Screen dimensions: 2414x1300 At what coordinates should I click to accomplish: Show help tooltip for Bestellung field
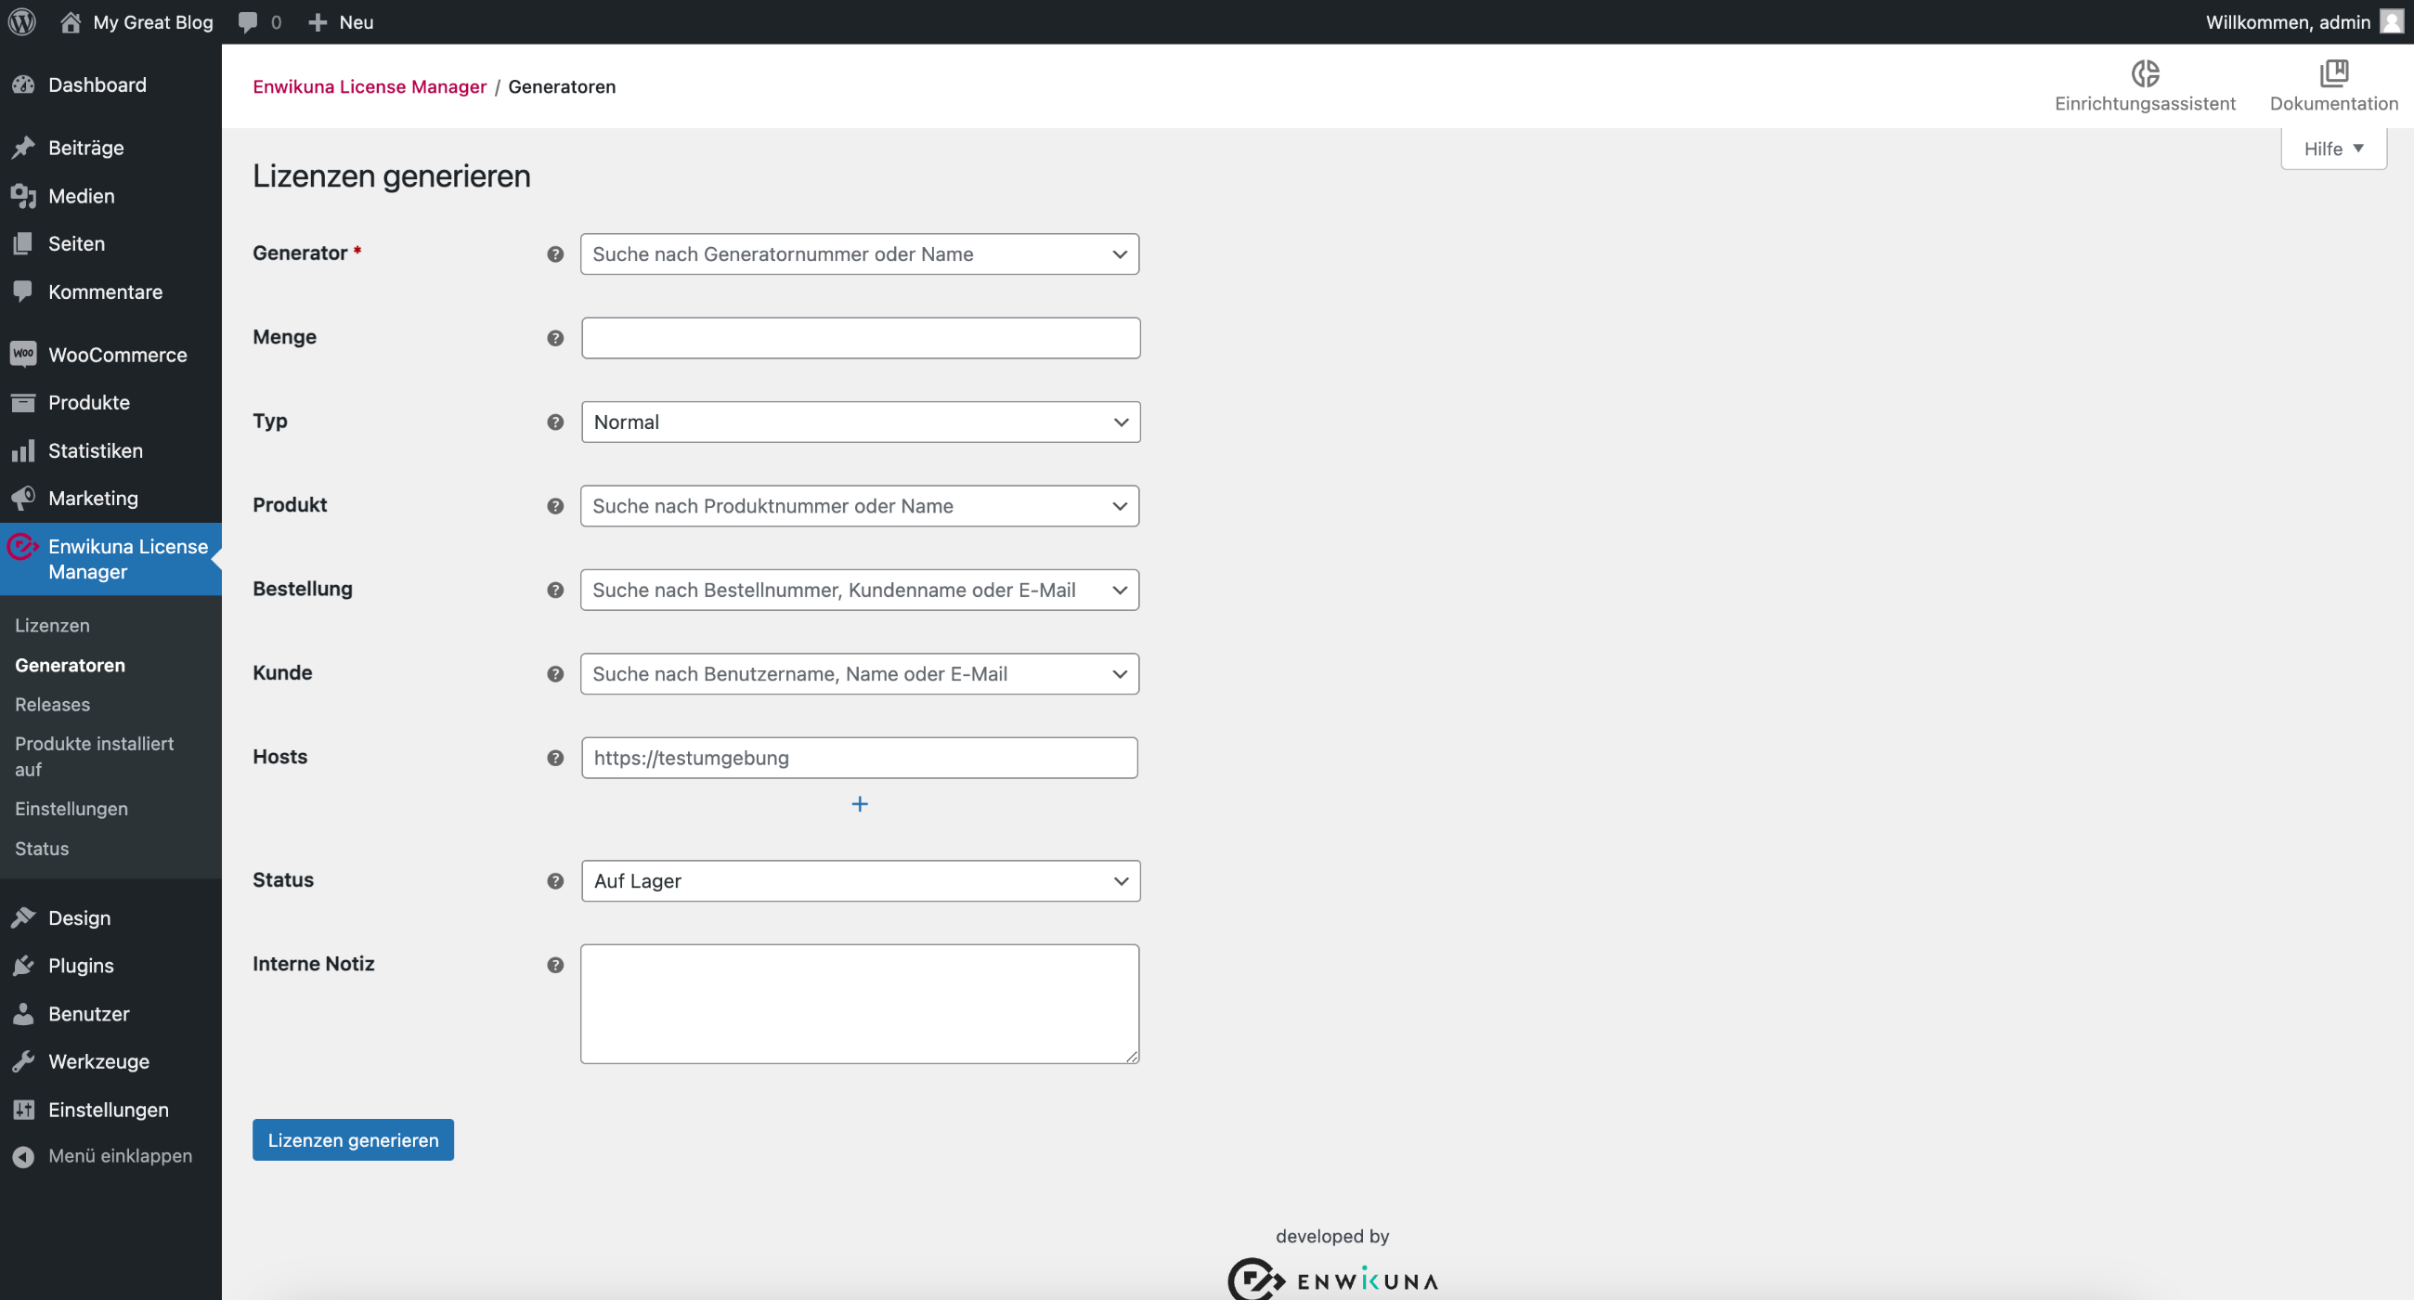click(556, 590)
